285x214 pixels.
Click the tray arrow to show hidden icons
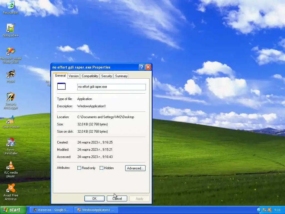(259, 210)
